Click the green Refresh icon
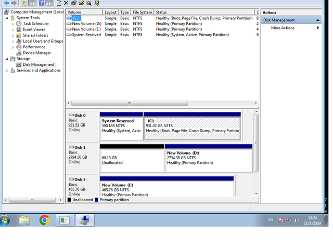 pyautogui.click(x=59, y=3)
